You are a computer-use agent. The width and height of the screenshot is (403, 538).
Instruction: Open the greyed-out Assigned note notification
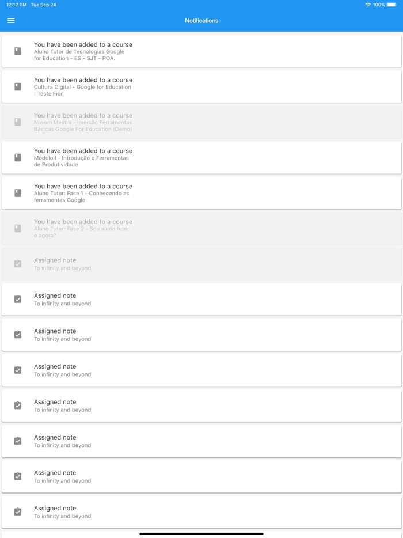[x=201, y=264]
